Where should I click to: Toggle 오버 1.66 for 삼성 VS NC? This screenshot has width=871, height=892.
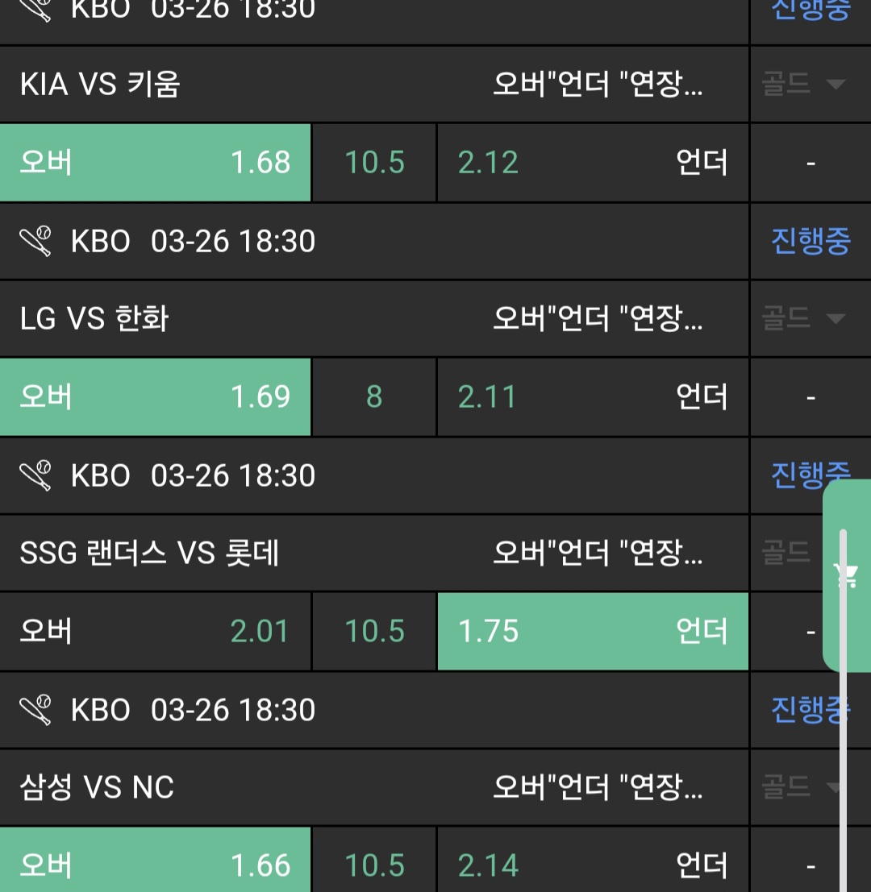[155, 865]
